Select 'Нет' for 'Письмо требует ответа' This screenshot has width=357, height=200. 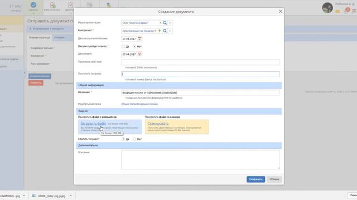[x=134, y=47]
